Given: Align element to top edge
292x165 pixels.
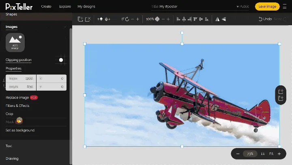Looking at the screenshot, I should point(195,19).
